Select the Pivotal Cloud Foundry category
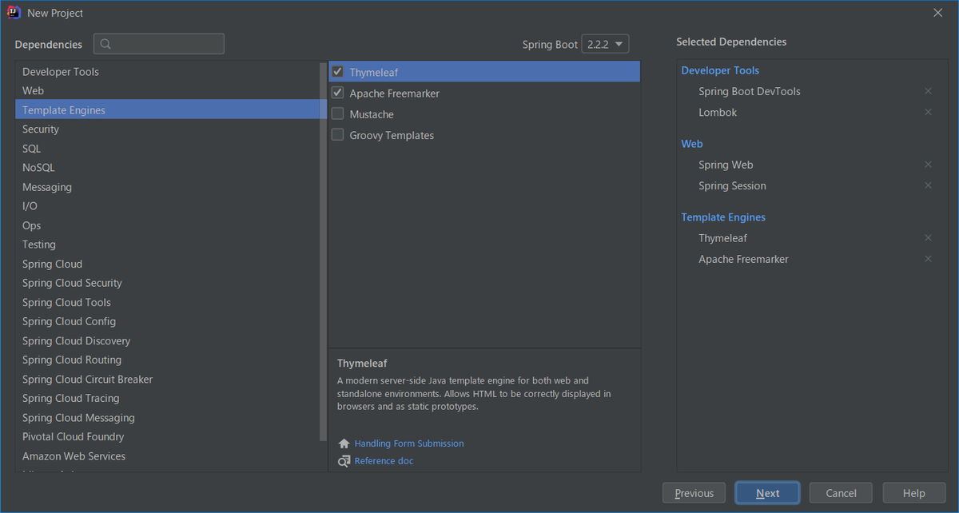 [x=167, y=437]
